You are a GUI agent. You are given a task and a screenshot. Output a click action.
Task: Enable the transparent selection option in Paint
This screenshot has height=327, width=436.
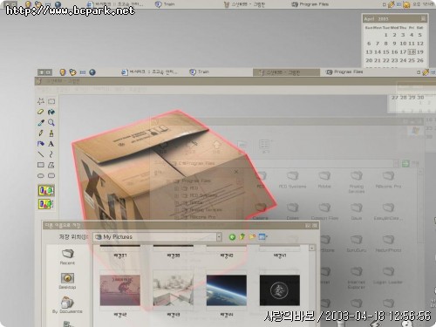pos(46,204)
